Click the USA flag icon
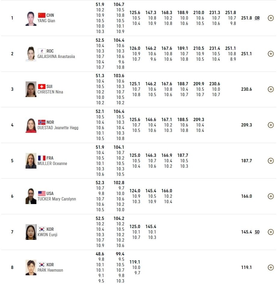Screen dimensions: 278x284 coord(42,194)
